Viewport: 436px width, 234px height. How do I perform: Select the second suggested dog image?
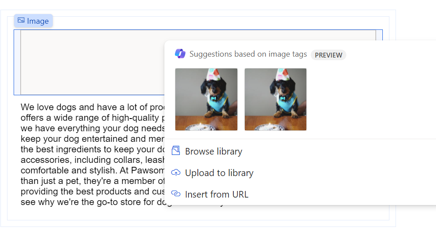[276, 99]
